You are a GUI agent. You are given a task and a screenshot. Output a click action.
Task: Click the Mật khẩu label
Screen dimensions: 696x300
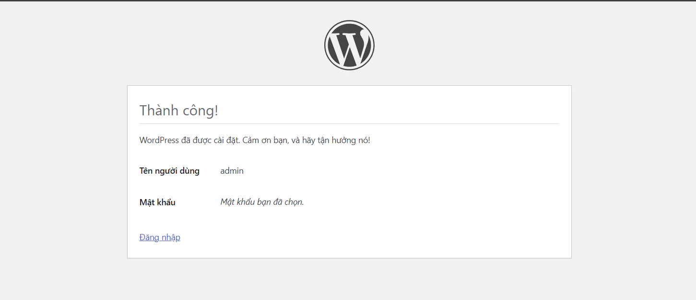(x=157, y=202)
